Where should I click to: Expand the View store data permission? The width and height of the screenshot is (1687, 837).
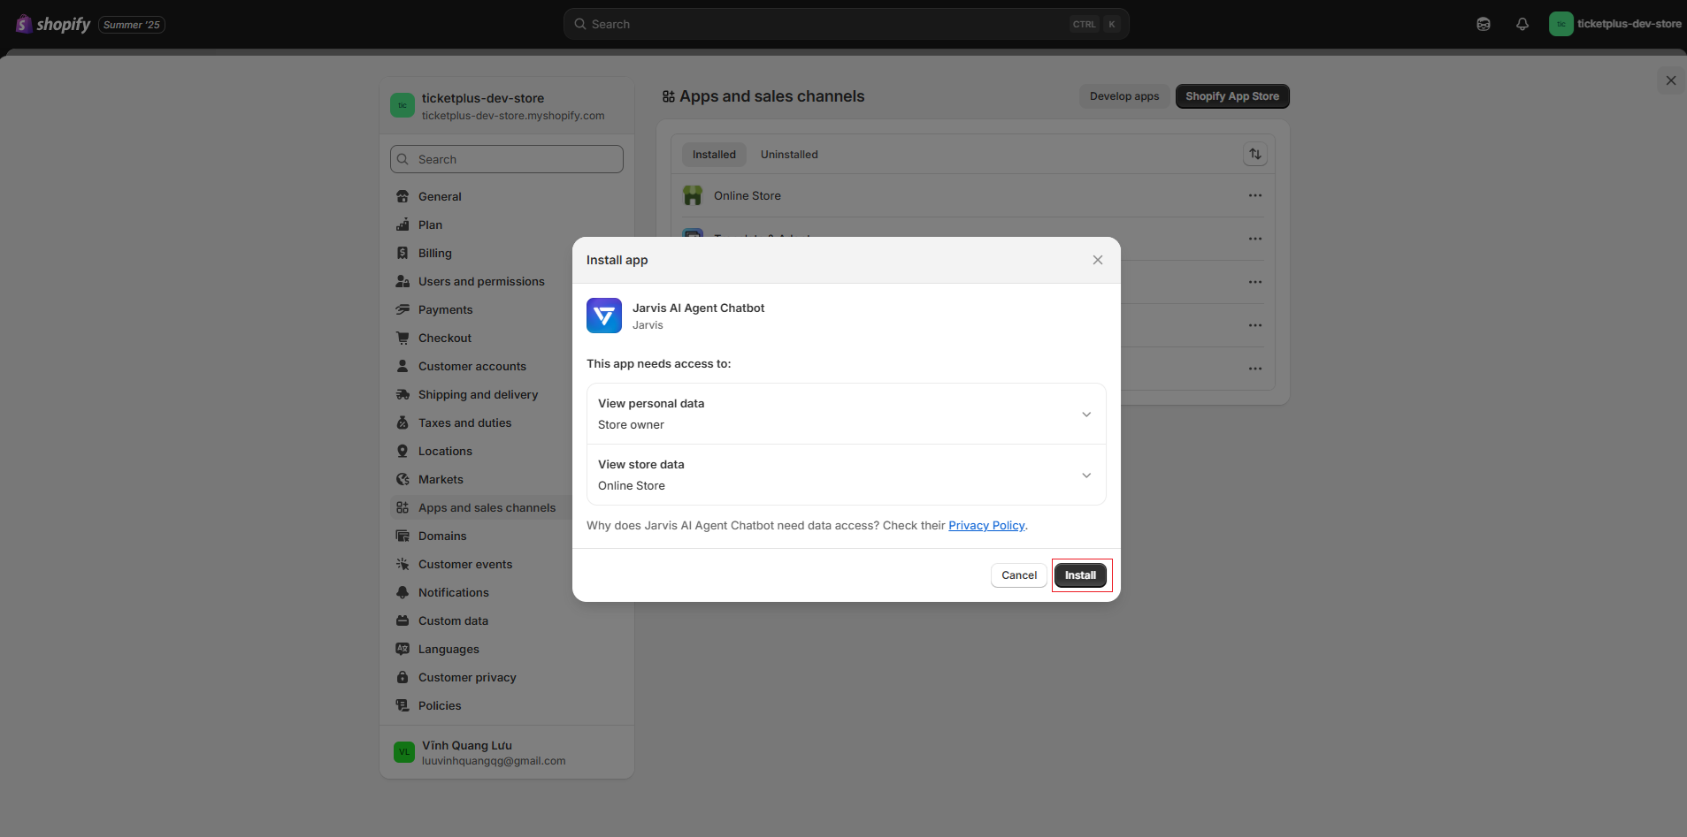(847, 475)
